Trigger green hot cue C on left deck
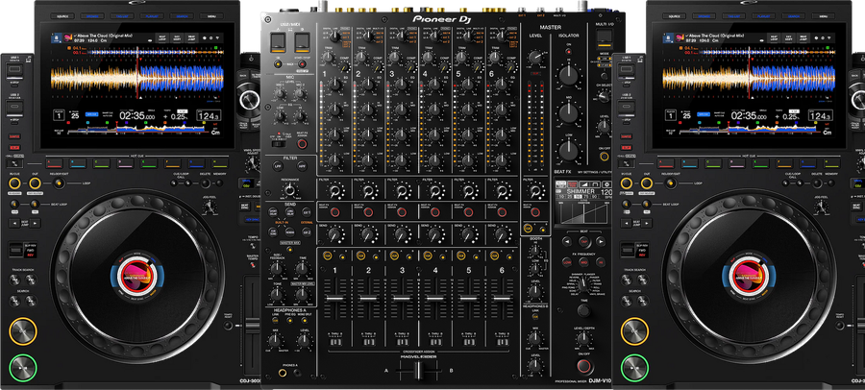Screen dimensions: 865x390 pyautogui.click(x=101, y=163)
